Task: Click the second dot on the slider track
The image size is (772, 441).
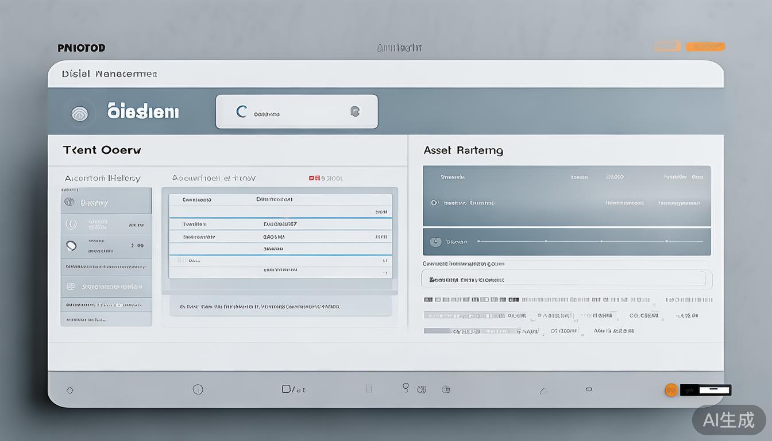Action: (545, 242)
